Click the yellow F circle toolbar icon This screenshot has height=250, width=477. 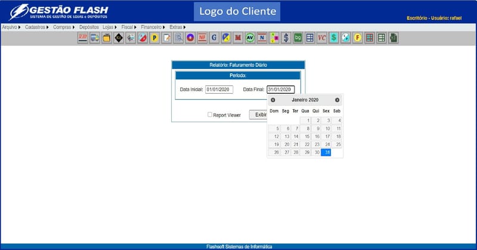[358, 38]
